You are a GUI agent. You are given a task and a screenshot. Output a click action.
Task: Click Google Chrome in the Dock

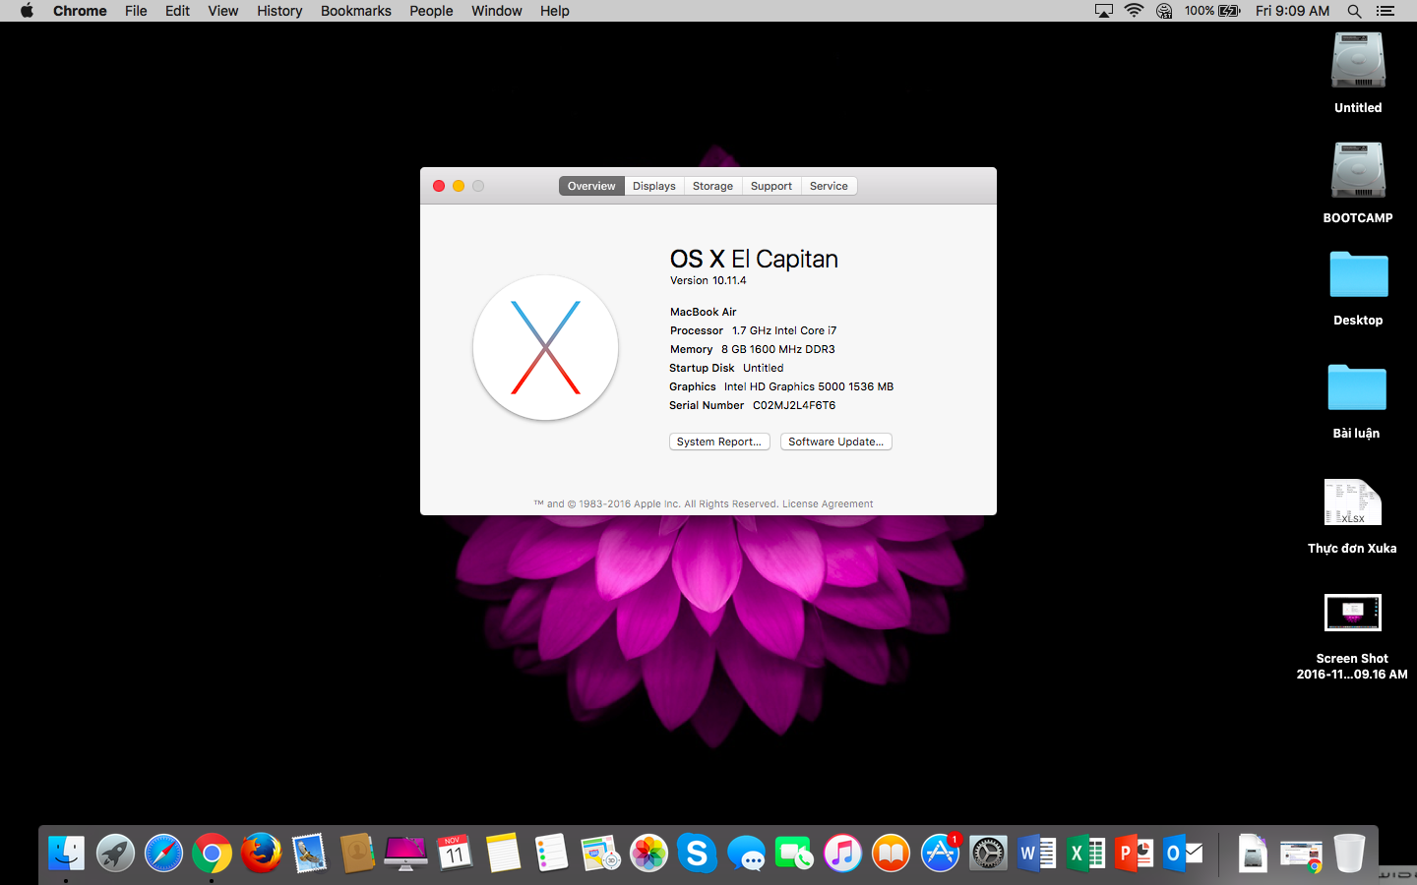pyautogui.click(x=212, y=853)
